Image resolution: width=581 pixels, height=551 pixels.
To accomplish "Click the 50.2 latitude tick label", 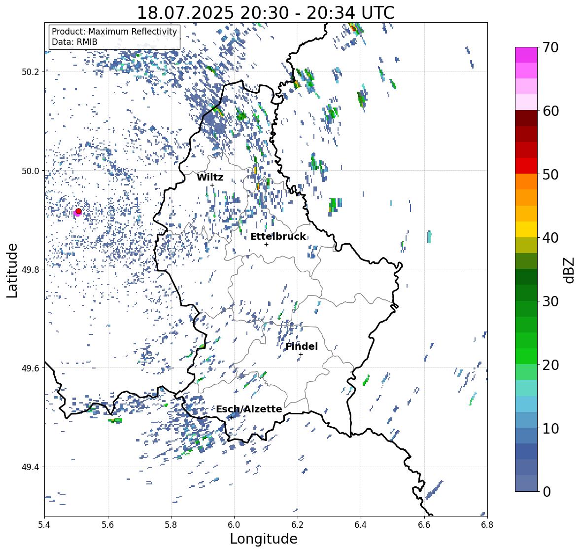I will click(31, 72).
